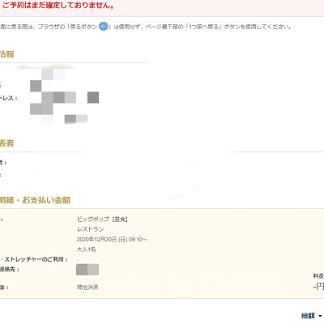Select the red 'ご予約はまだ確定しておりません。' warning text
Viewport: 324px width, 324px height.
point(58,6)
